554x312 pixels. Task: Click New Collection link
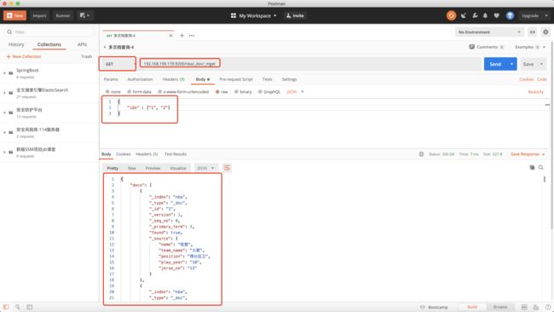[x=24, y=56]
